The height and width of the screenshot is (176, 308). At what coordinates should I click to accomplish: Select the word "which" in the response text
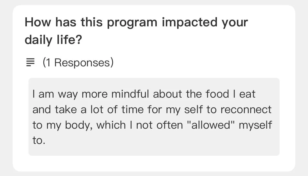pyautogui.click(x=111, y=125)
